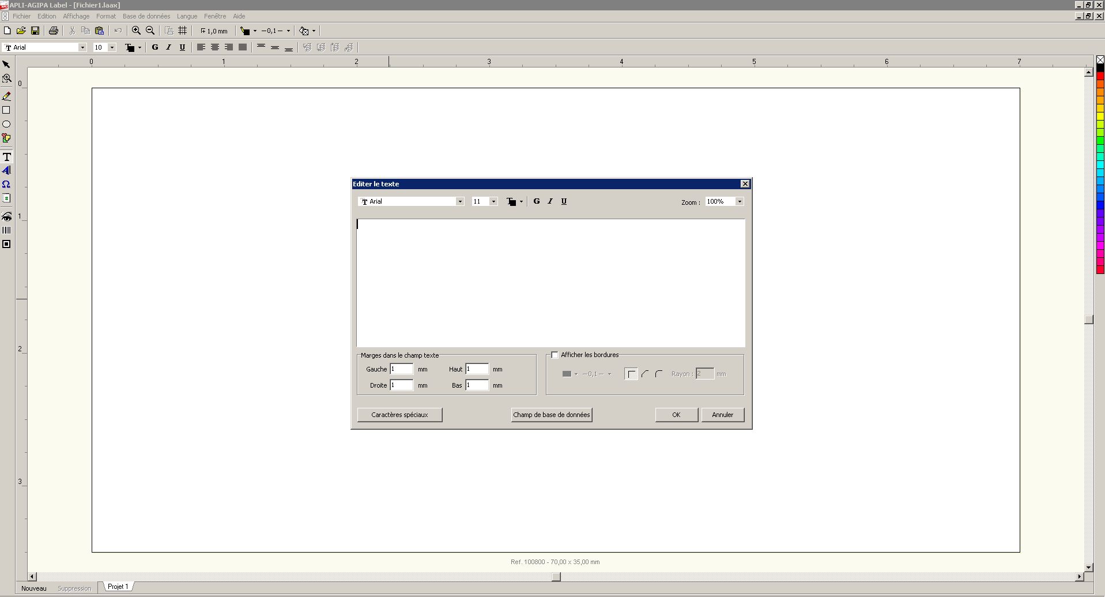
Task: Toggle bold G in Editer le texte dialog
Action: click(x=537, y=201)
